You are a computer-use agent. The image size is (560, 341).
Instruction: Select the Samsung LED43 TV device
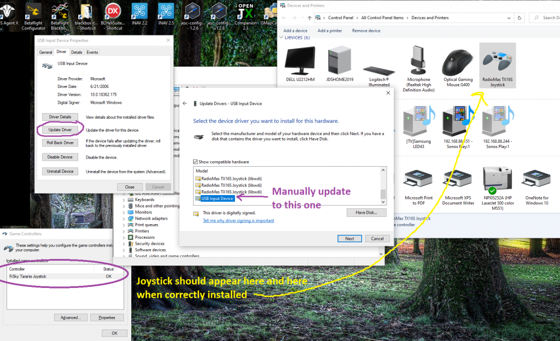coord(418,127)
